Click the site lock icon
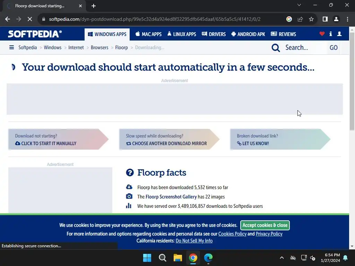The image size is (355, 266). pyautogui.click(x=44, y=19)
